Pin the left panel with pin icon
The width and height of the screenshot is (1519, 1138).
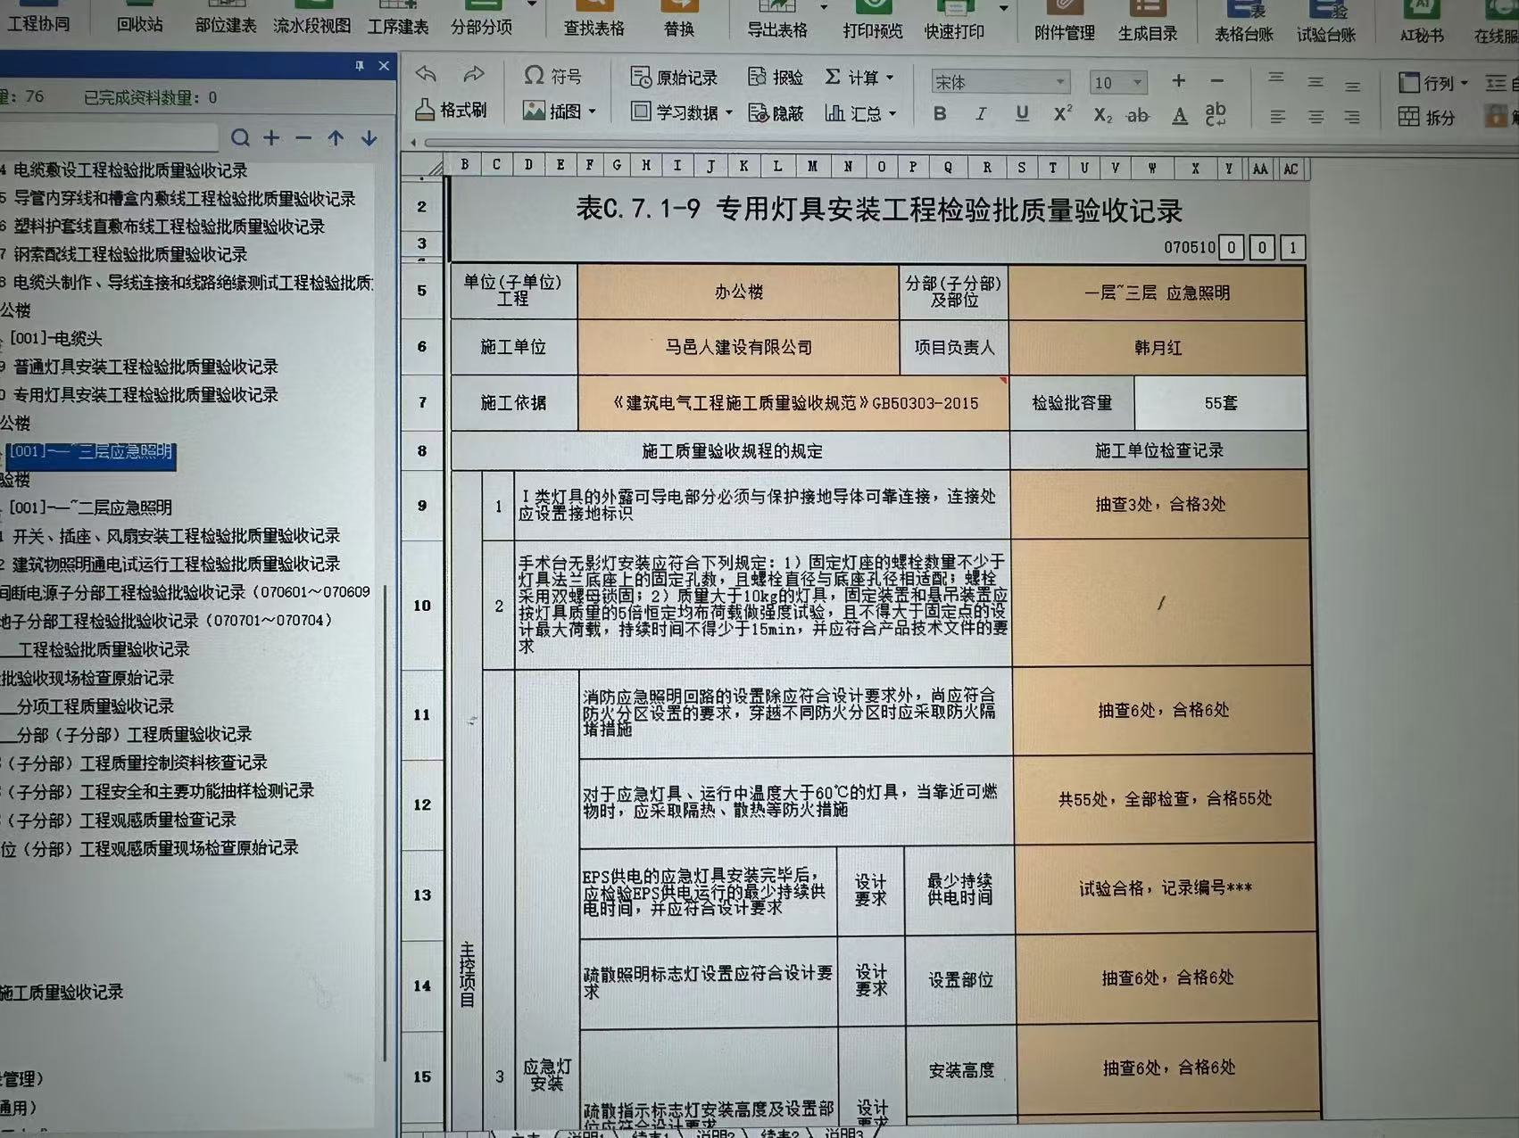(x=360, y=65)
